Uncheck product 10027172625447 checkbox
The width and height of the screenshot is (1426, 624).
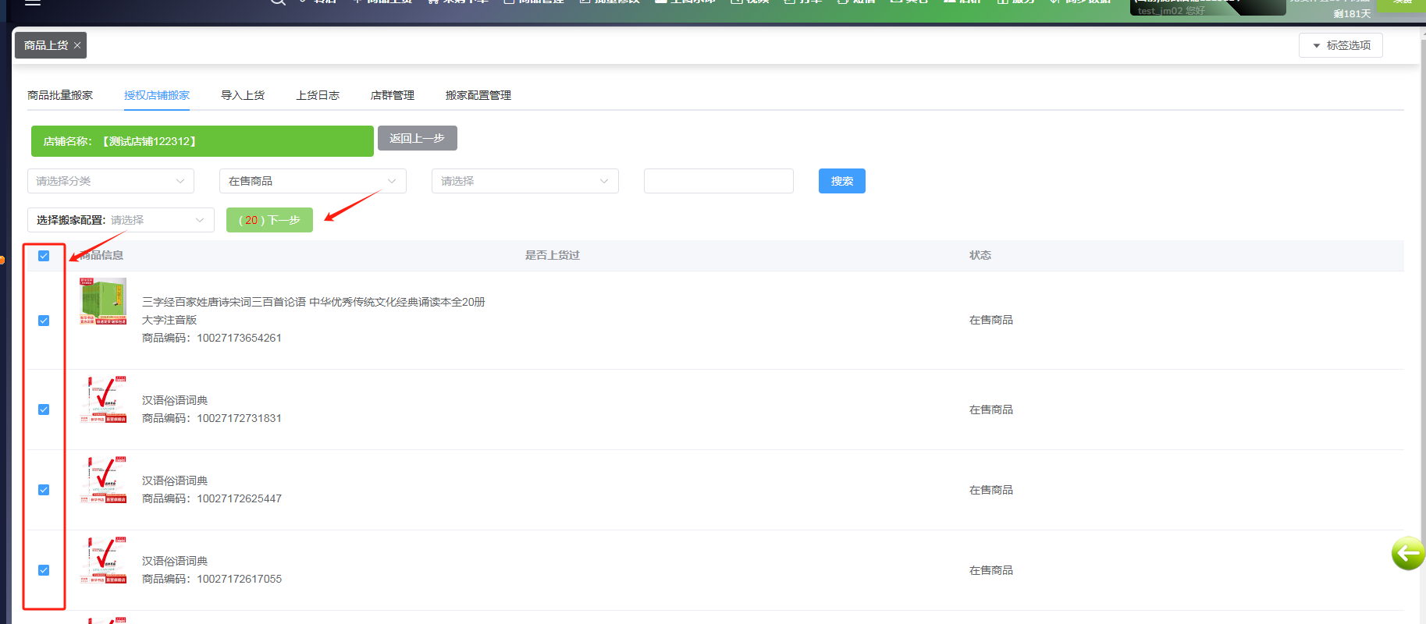44,490
